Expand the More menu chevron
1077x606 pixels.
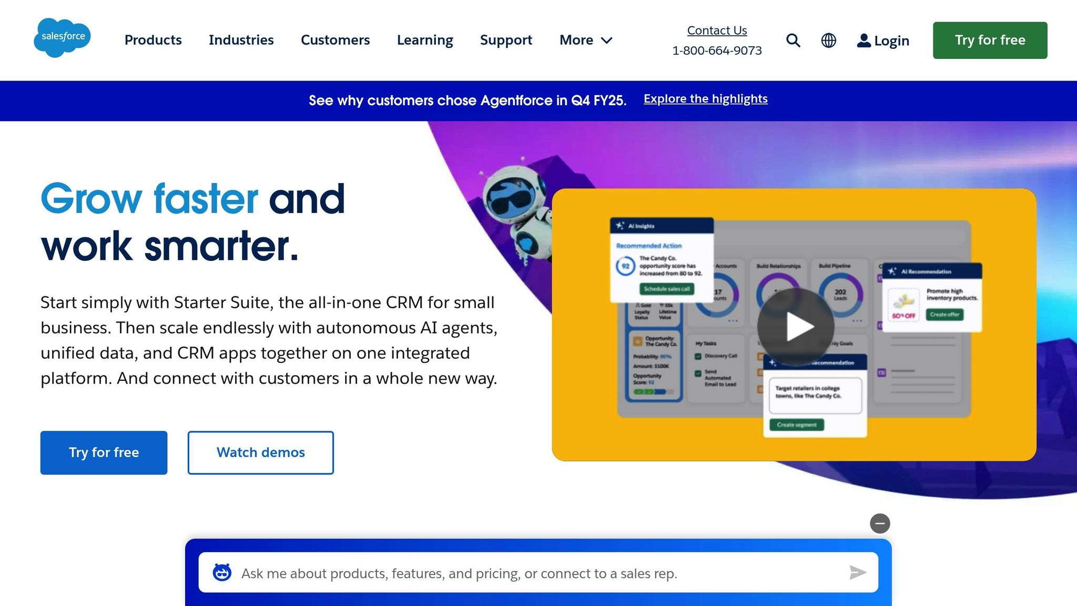point(607,41)
